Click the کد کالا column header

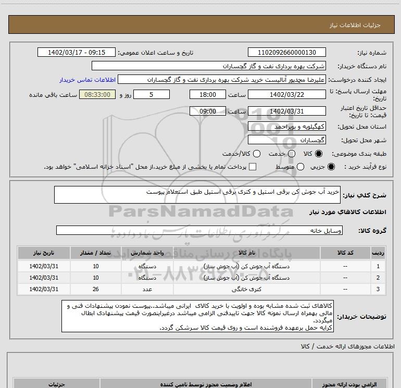click(x=345, y=253)
